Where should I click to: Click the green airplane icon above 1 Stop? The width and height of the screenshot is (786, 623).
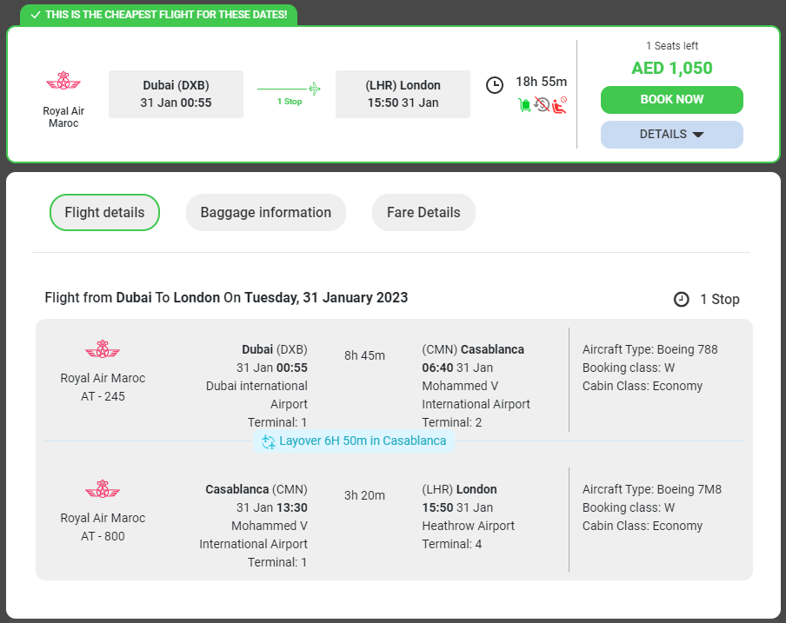click(314, 88)
